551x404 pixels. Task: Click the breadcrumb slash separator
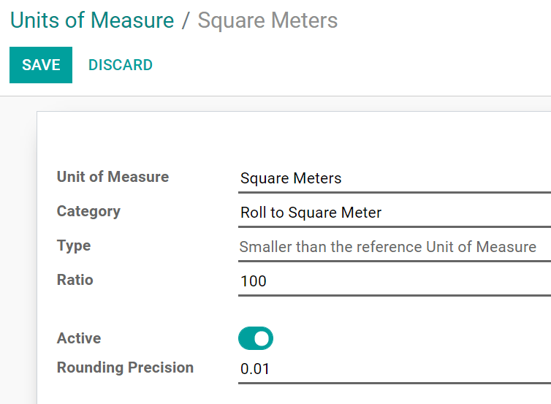point(186,20)
